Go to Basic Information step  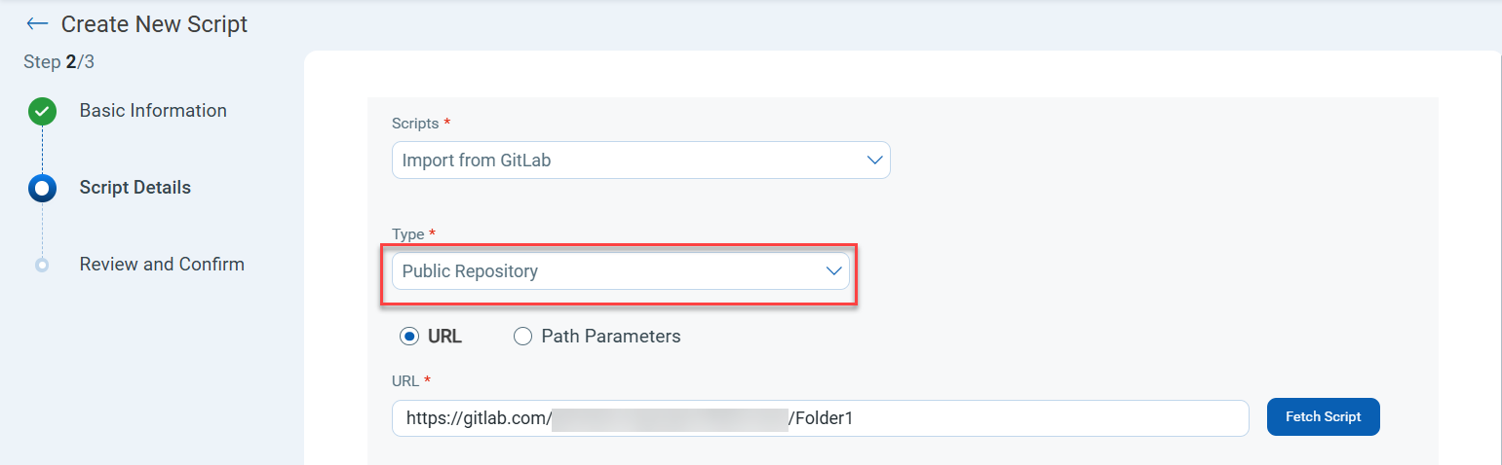pos(153,111)
